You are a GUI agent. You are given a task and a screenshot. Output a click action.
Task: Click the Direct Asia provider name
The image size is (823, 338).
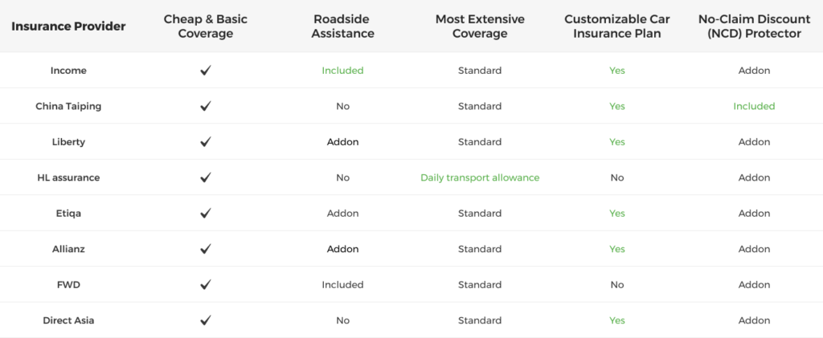pos(68,320)
